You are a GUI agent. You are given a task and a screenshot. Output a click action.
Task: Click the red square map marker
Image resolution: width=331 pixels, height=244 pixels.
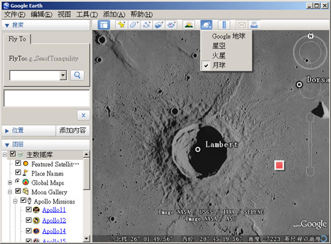(x=279, y=165)
